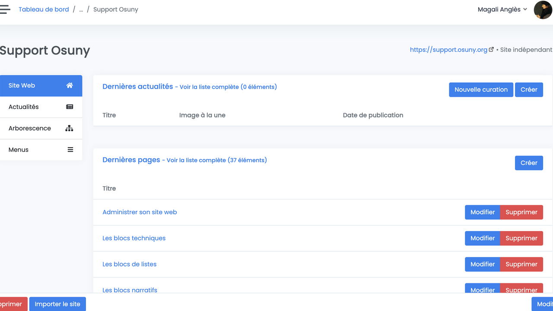
Task: Expand the Magali Anglès user dropdown
Action: [502, 10]
